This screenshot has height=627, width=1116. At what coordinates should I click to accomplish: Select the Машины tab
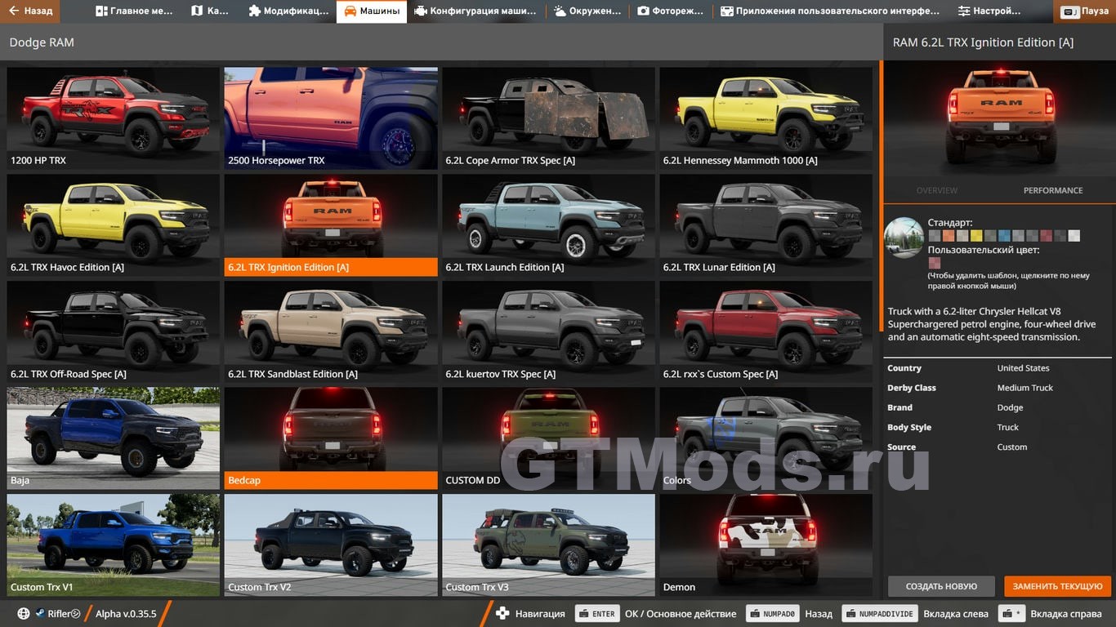[372, 11]
